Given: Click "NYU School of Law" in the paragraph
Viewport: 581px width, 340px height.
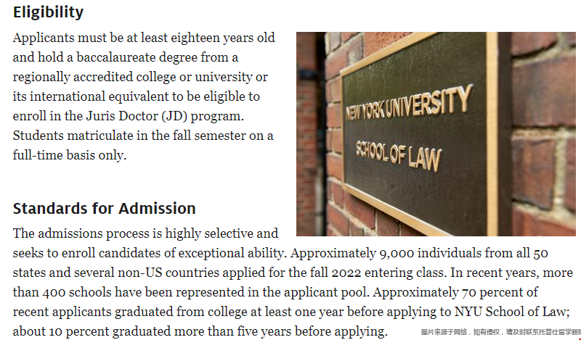Looking at the screenshot, I should coord(511,312).
